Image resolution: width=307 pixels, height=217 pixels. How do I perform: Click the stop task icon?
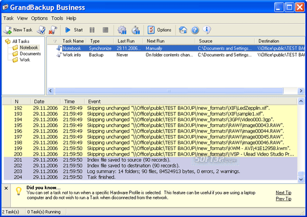tap(105, 30)
